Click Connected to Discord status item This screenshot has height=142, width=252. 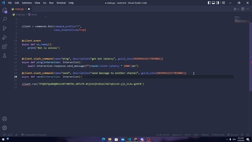click(34, 135)
